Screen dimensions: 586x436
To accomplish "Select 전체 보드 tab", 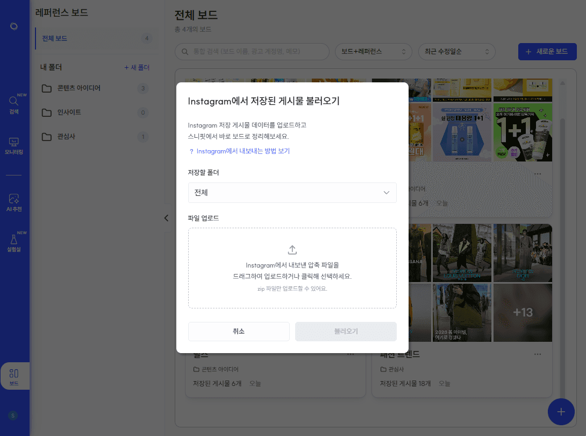I will pyautogui.click(x=97, y=39).
